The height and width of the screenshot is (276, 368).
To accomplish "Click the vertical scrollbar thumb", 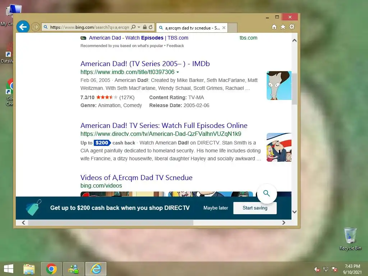I will (x=295, y=89).
